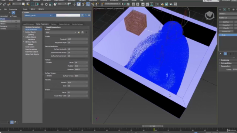Click the ViewCube in the viewport
The width and height of the screenshot is (237, 133).
pos(210,15)
